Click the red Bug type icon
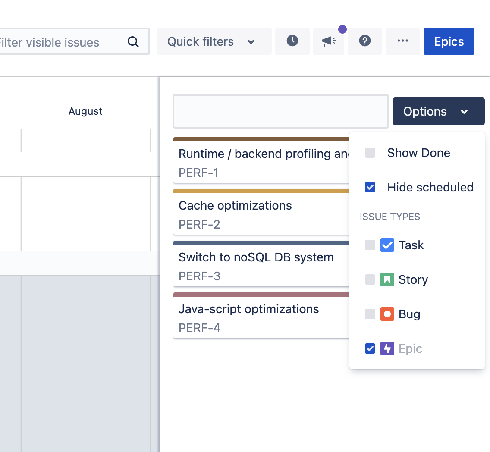The width and height of the screenshot is (490, 452). pyautogui.click(x=387, y=314)
